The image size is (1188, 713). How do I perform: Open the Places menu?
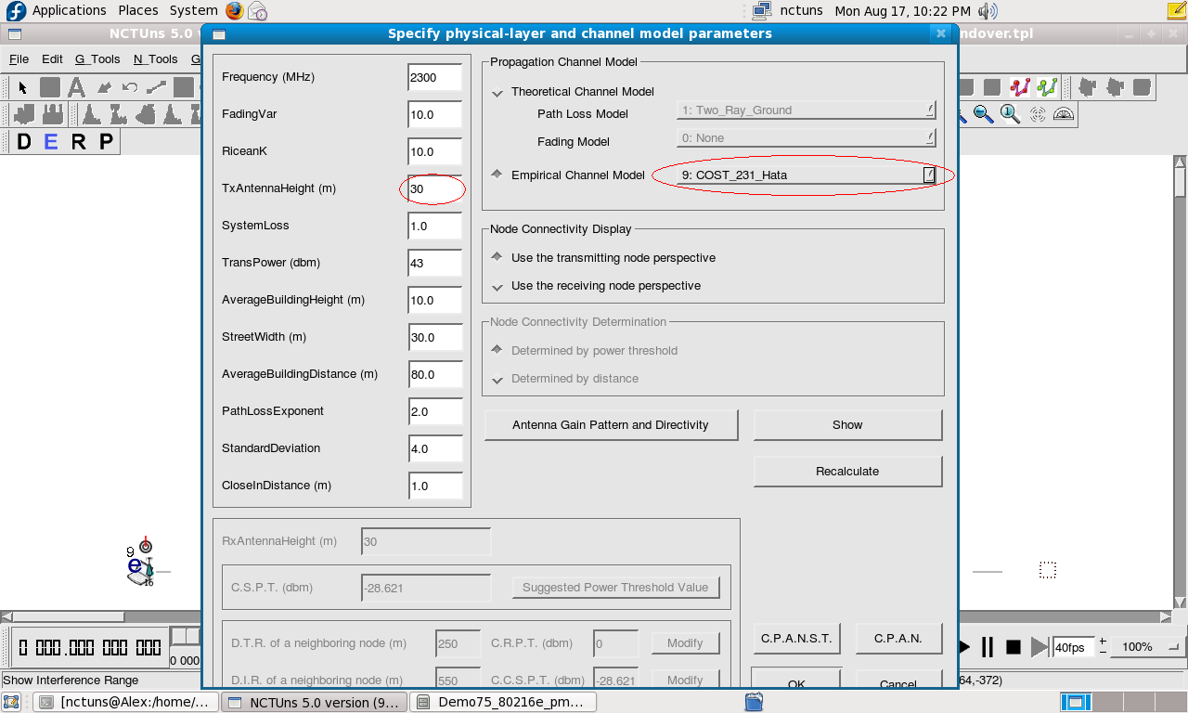click(137, 10)
